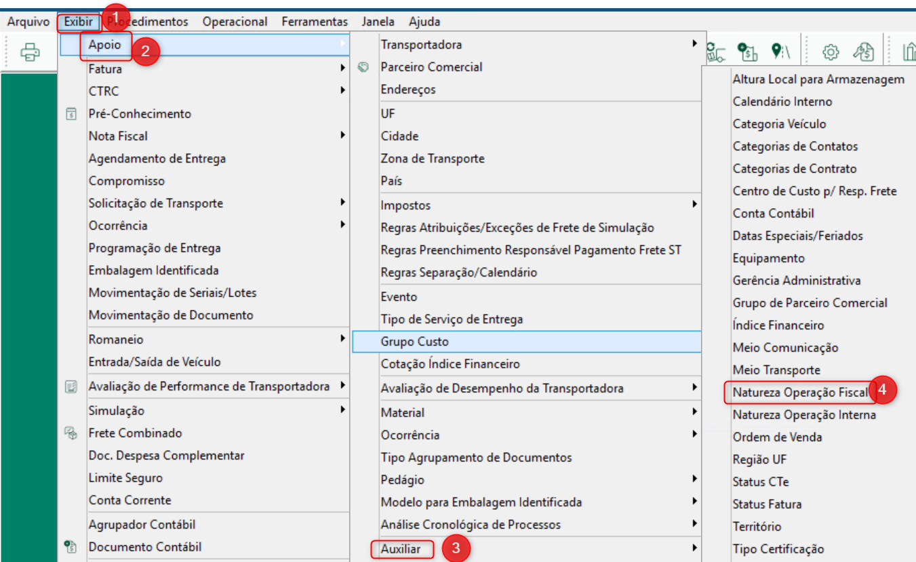The width and height of the screenshot is (916, 562).
Task: Click the Pré-Conhecimento document icon
Action: tap(71, 114)
